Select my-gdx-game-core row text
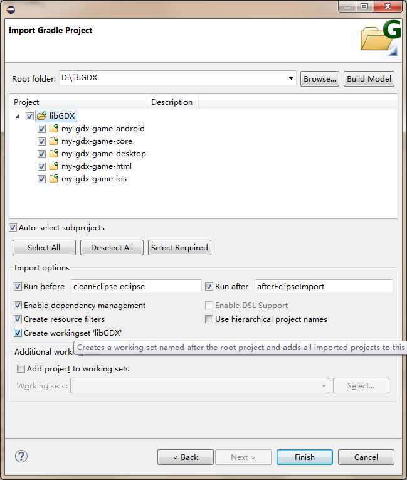This screenshot has width=407, height=480. 97,141
